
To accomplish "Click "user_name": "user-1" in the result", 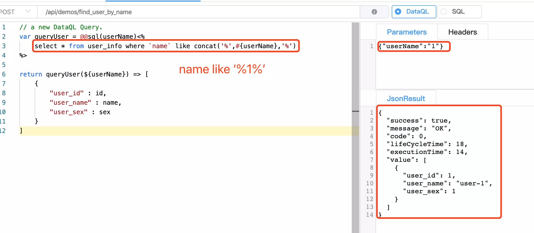I will pos(447,183).
